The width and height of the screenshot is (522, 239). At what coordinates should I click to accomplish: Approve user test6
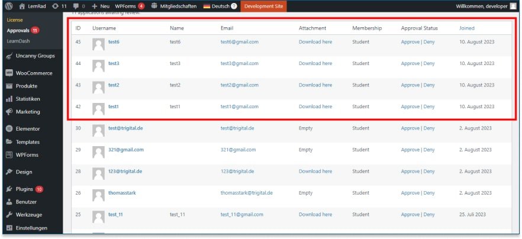[410, 42]
